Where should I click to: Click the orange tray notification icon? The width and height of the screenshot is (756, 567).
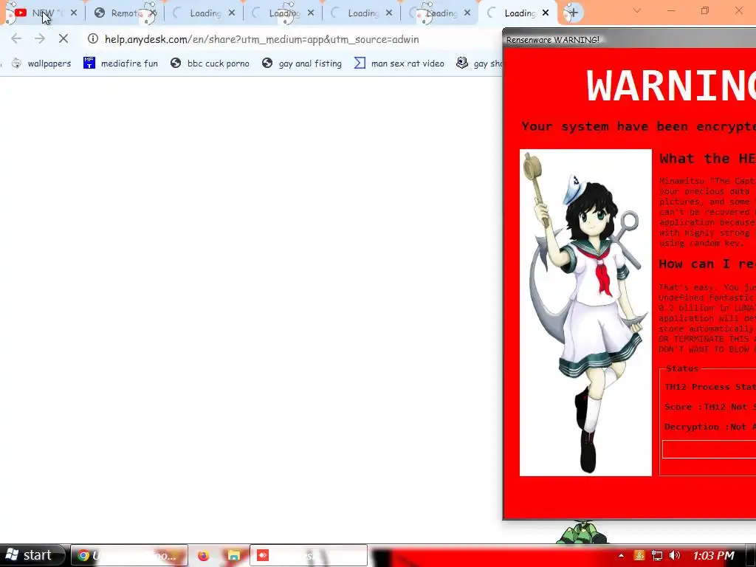pyautogui.click(x=639, y=555)
